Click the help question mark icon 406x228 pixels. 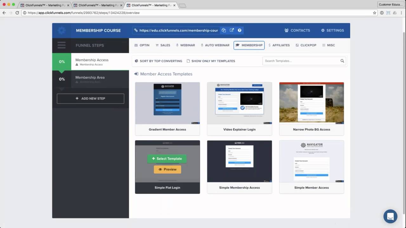tap(239, 30)
